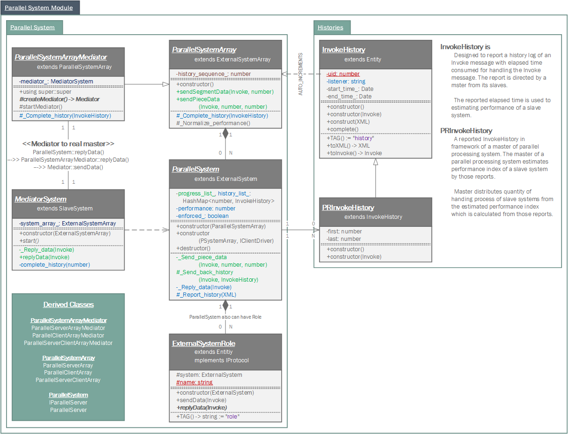The height and width of the screenshot is (434, 568).
Task: Click +sendData(Invoke) in ExternalSystemRole
Action: click(x=202, y=400)
